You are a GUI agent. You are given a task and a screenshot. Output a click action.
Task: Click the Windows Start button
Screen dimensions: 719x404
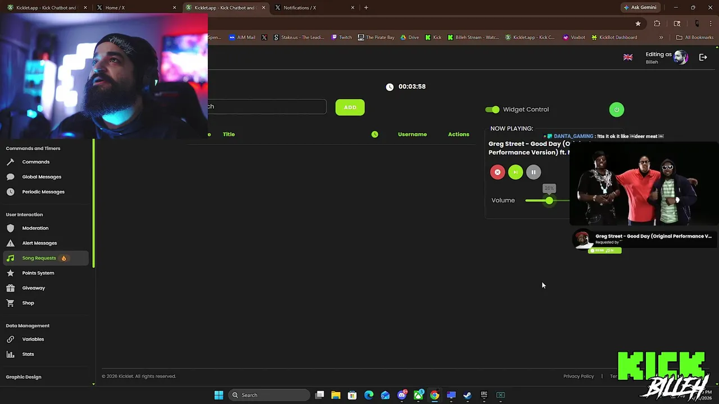[x=219, y=395]
